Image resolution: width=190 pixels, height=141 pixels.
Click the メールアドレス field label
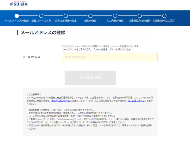(x=32, y=57)
